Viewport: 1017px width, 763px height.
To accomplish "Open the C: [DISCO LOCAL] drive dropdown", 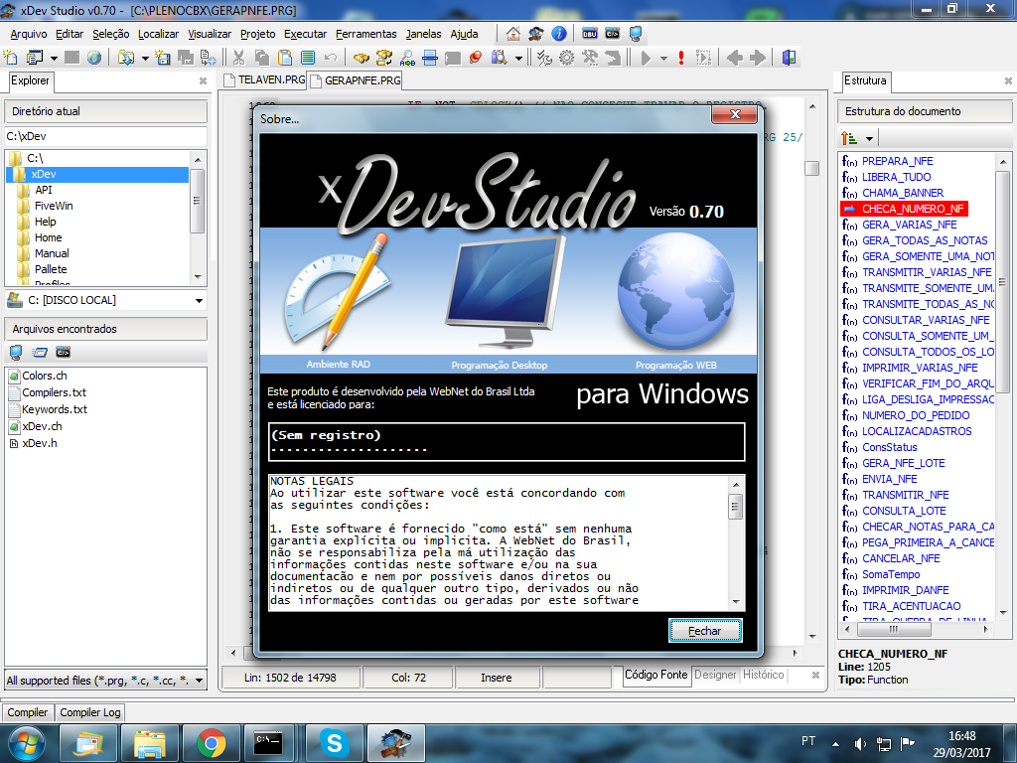I will point(199,301).
